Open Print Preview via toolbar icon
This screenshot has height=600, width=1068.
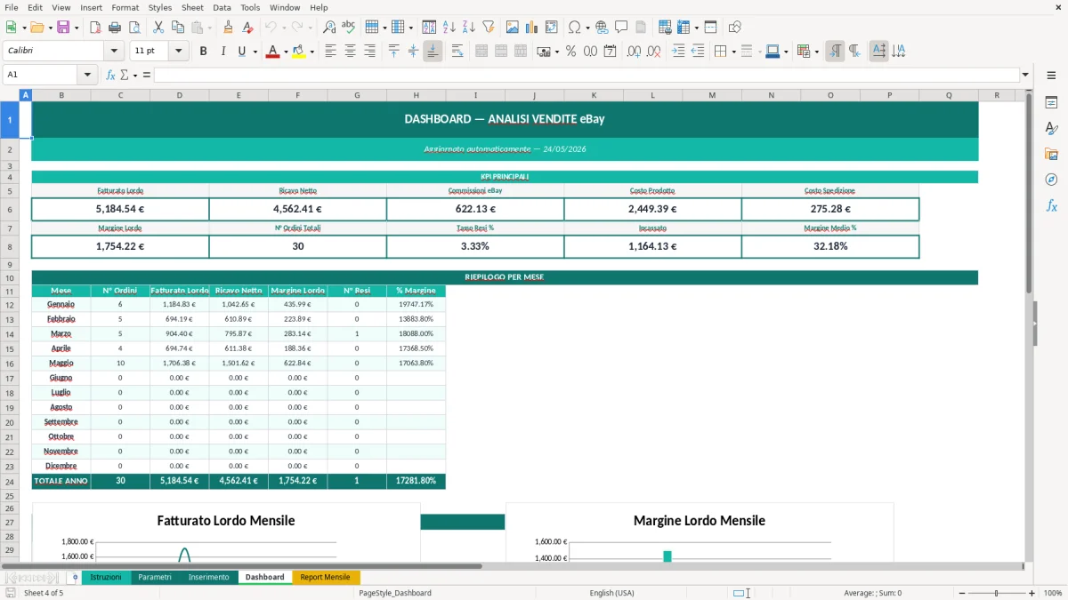134,28
